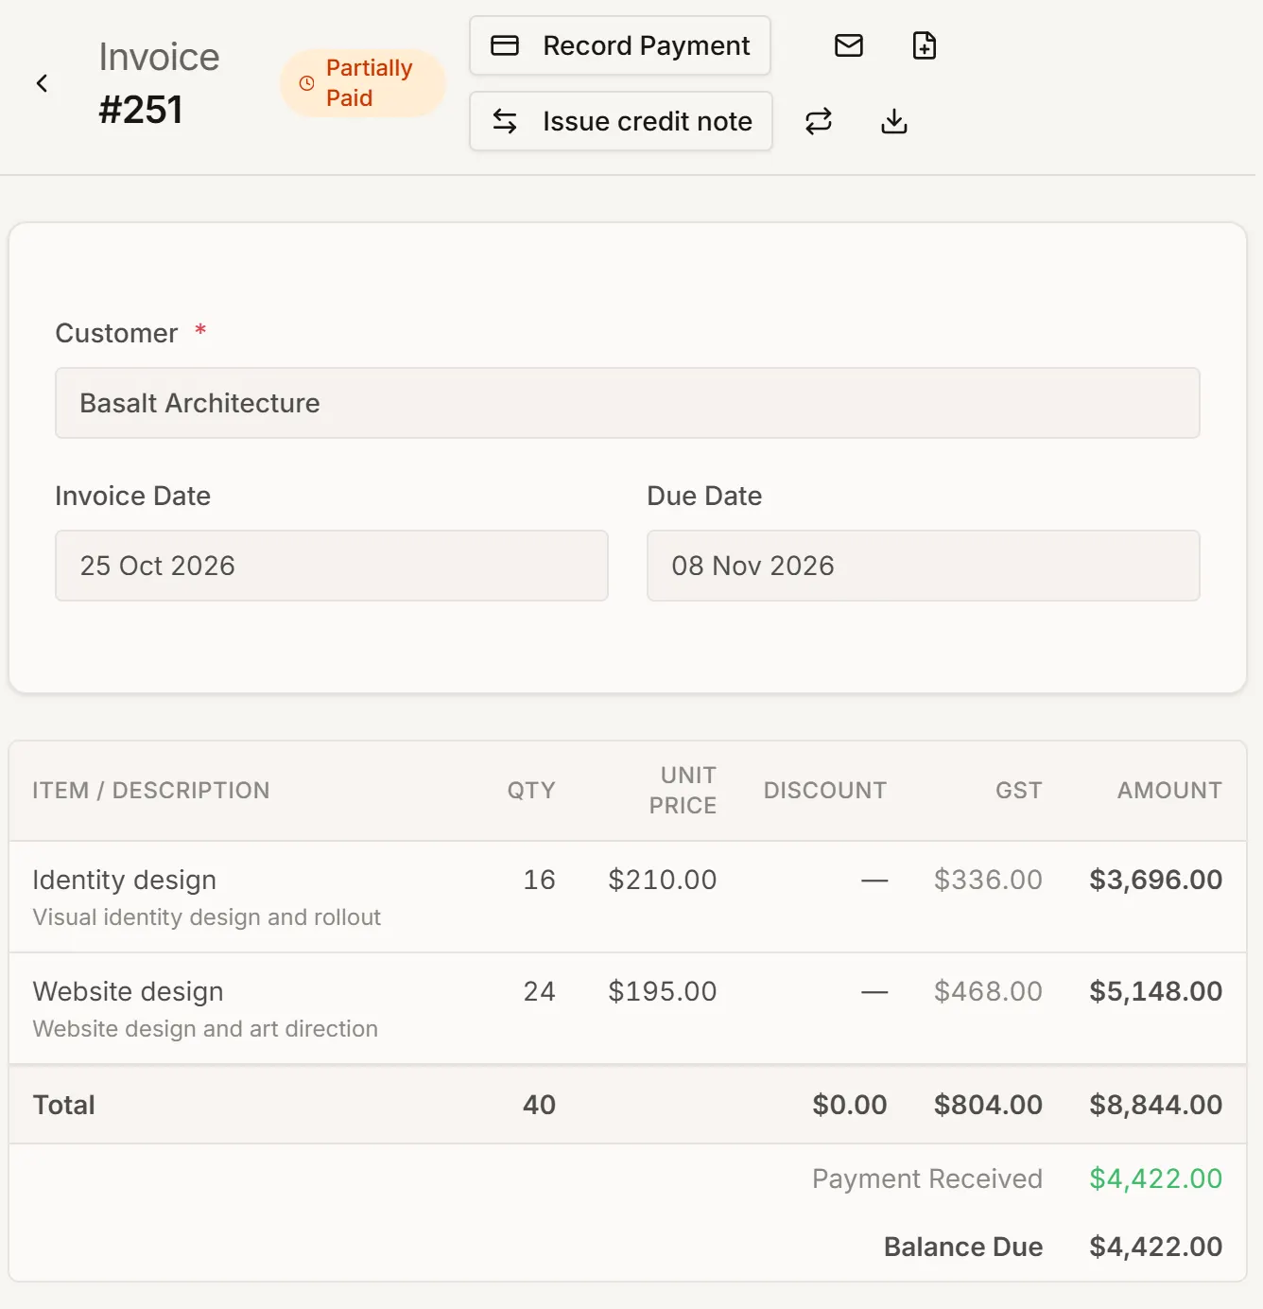Click the DISCOUNT column header
Image resolution: width=1263 pixels, height=1309 pixels.
pyautogui.click(x=825, y=791)
